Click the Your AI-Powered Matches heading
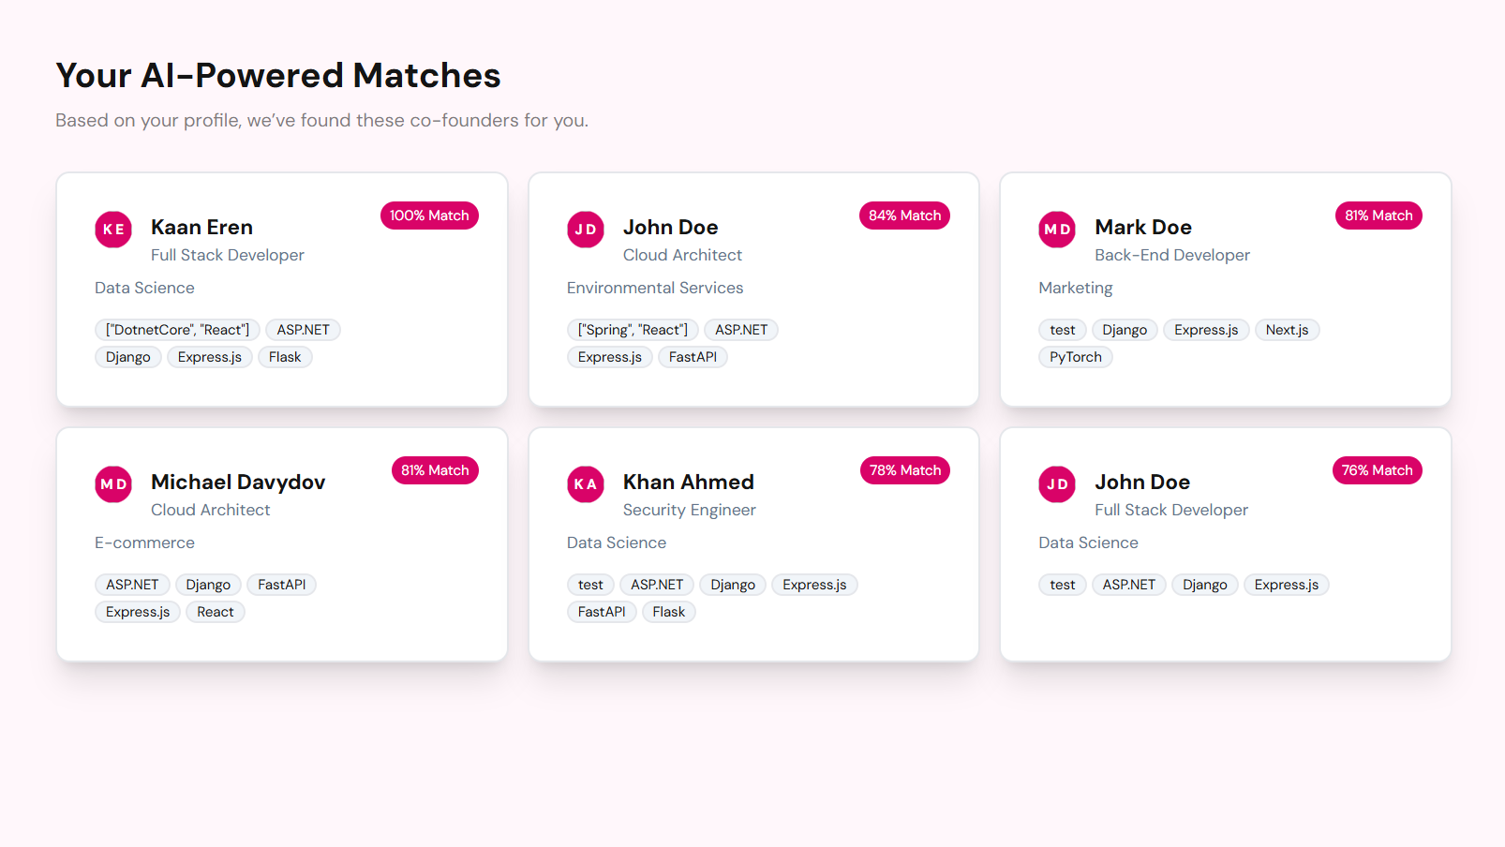 [x=278, y=75]
